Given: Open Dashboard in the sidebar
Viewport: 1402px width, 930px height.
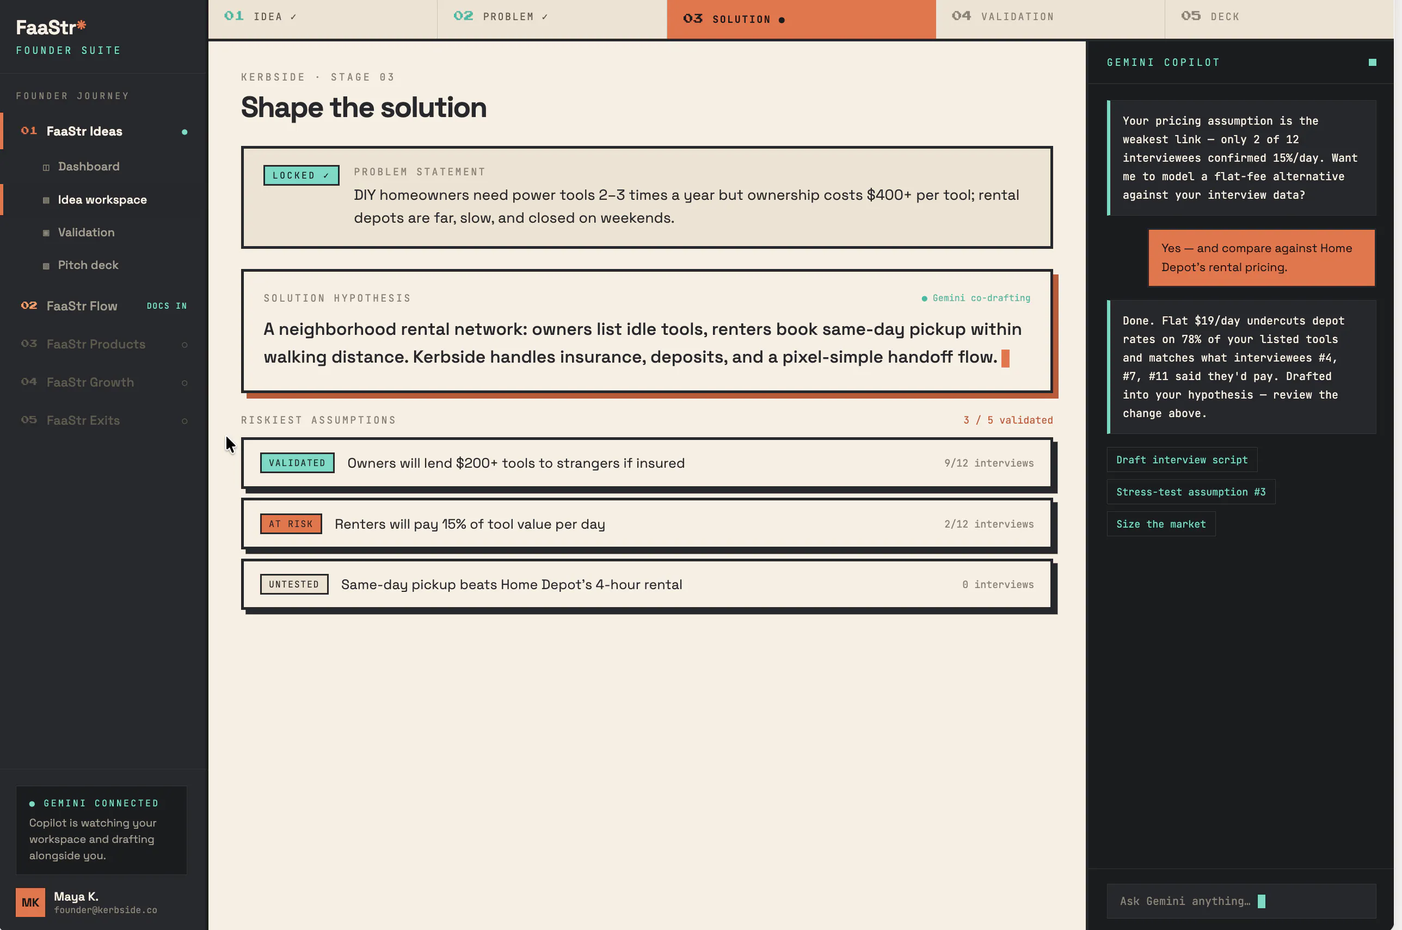Looking at the screenshot, I should [x=88, y=167].
